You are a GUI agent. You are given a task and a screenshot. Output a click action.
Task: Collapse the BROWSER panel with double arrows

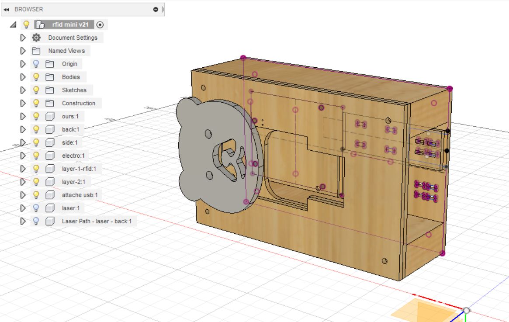[7, 10]
